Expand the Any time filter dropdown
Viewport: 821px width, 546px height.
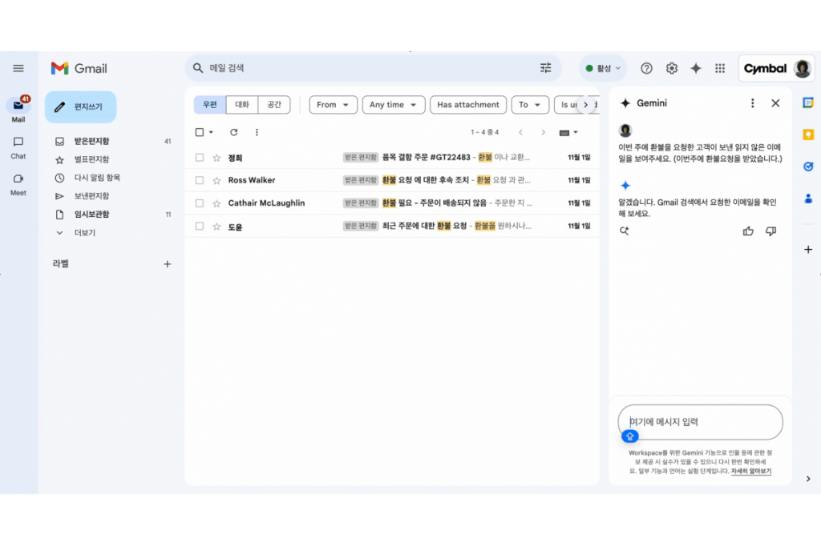(x=393, y=105)
